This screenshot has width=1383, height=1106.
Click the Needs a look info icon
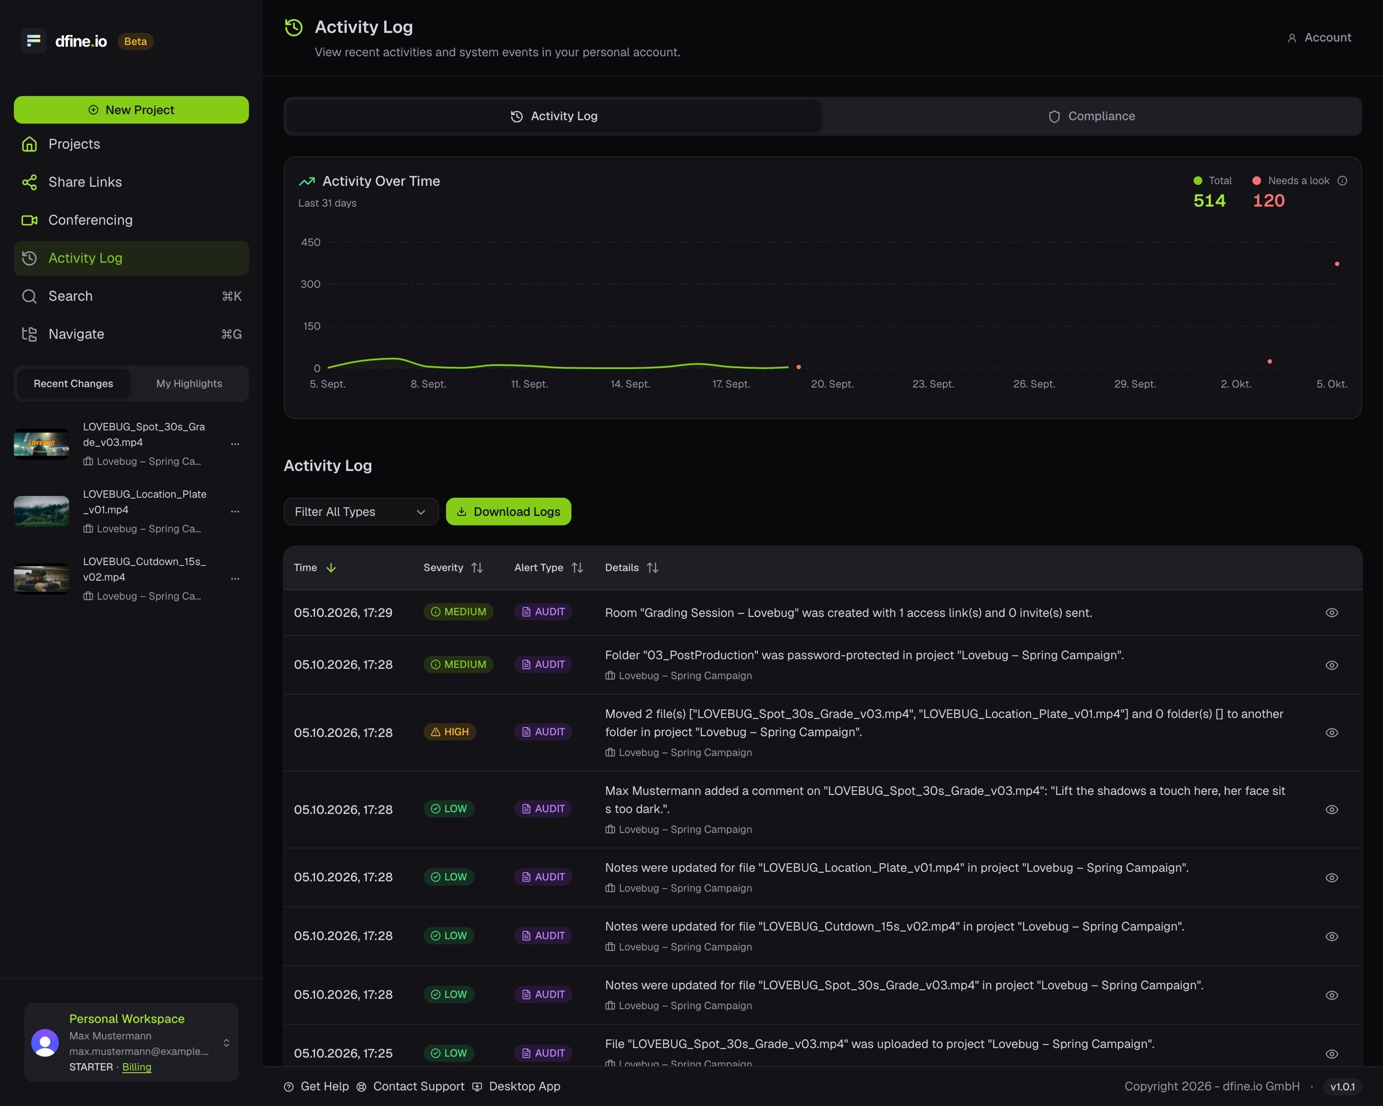click(1342, 181)
